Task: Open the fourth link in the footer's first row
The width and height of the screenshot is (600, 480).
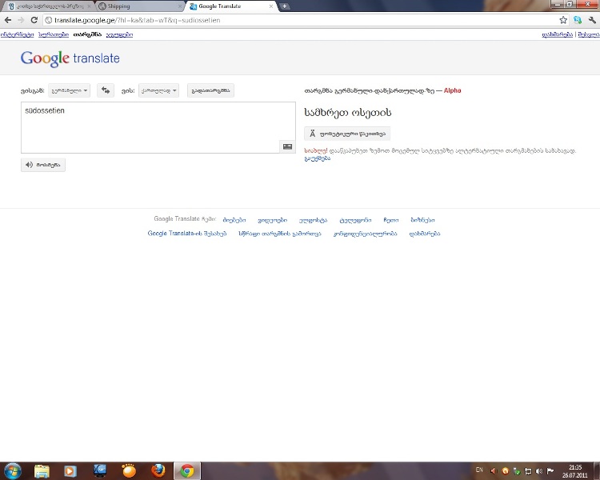Action: (x=355, y=220)
